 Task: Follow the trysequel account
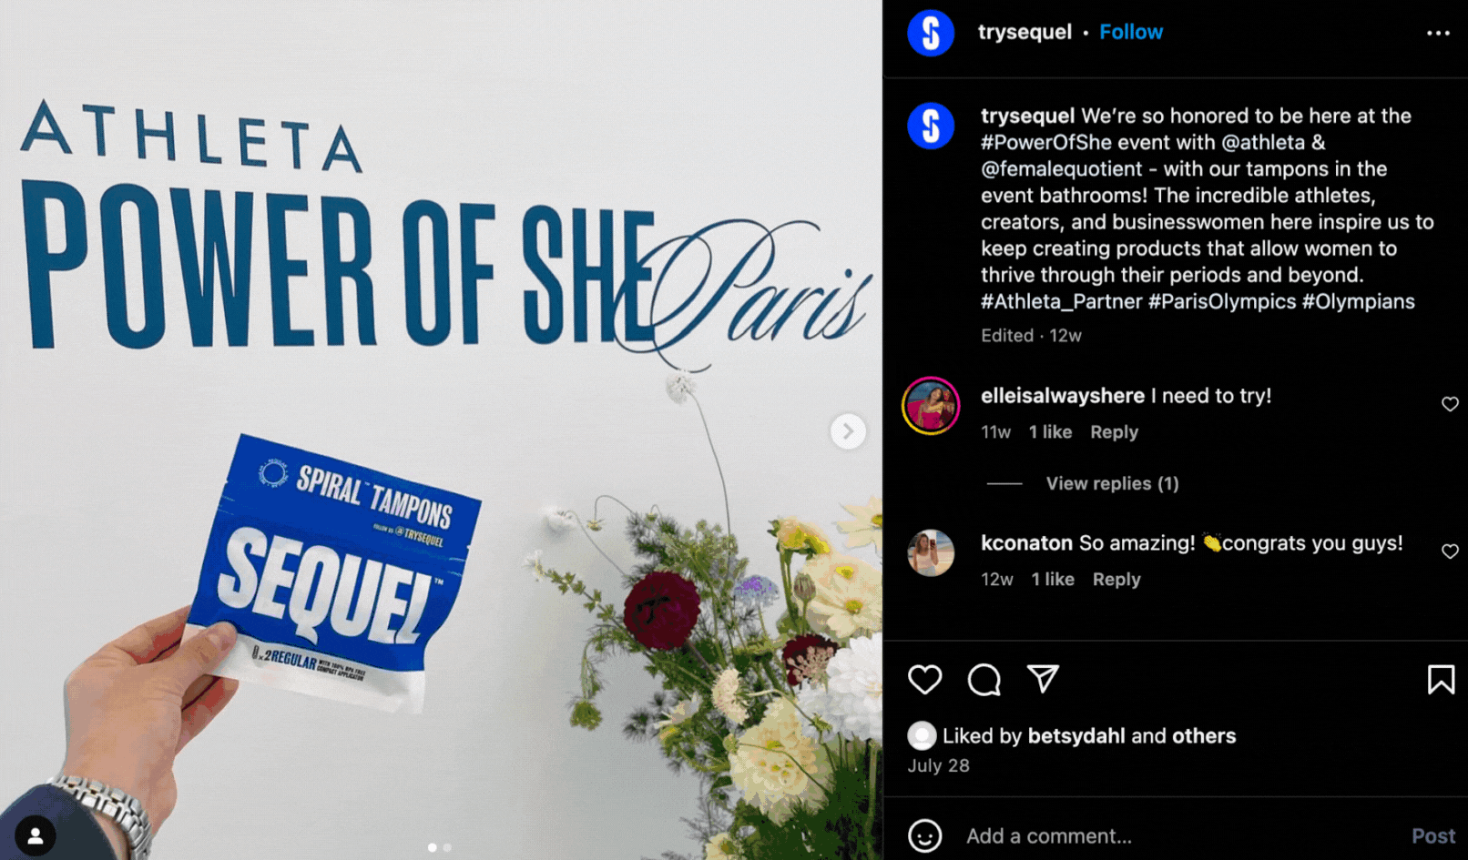click(1131, 32)
